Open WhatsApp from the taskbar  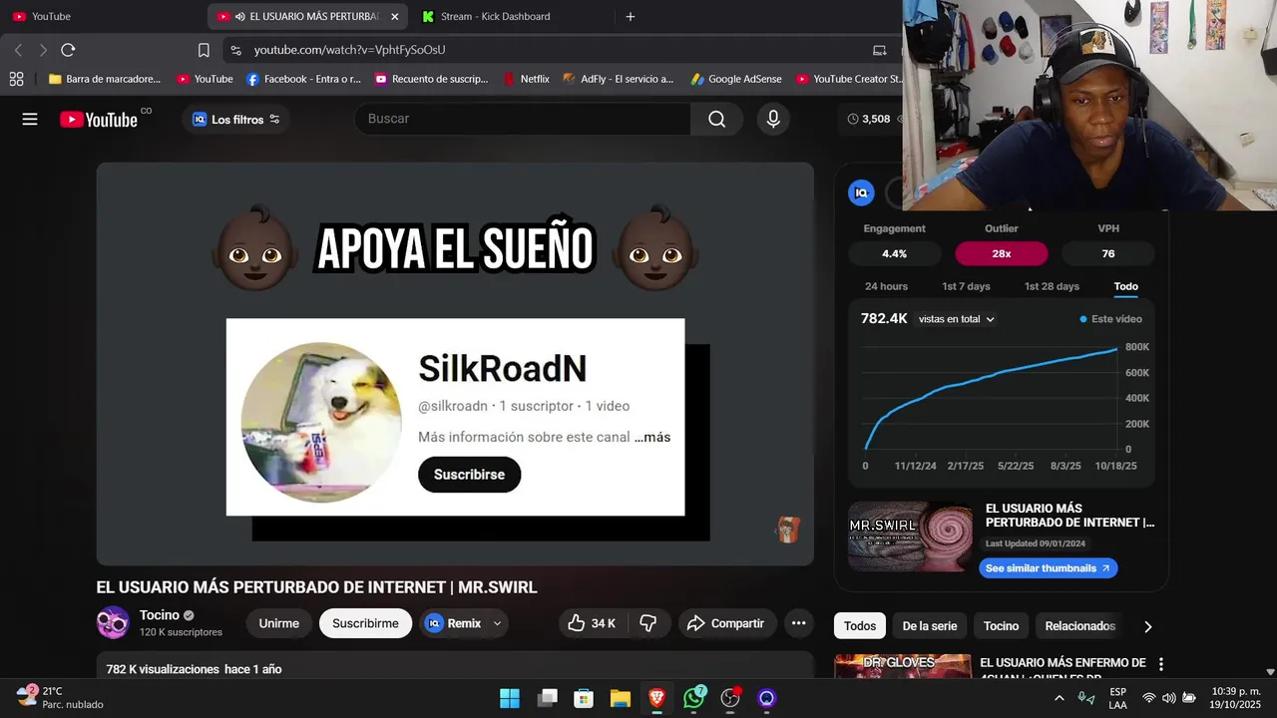click(x=693, y=698)
